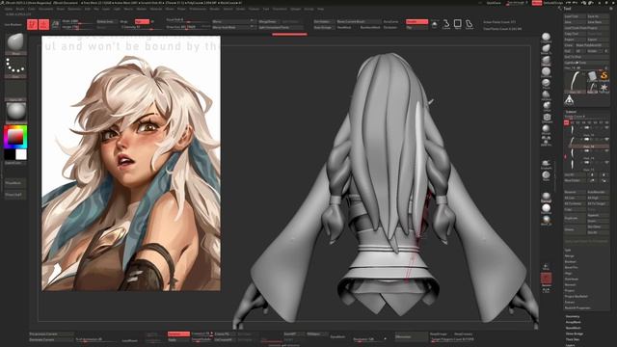Expand the ArrayMesh section
617x347 pixels.
click(573, 322)
